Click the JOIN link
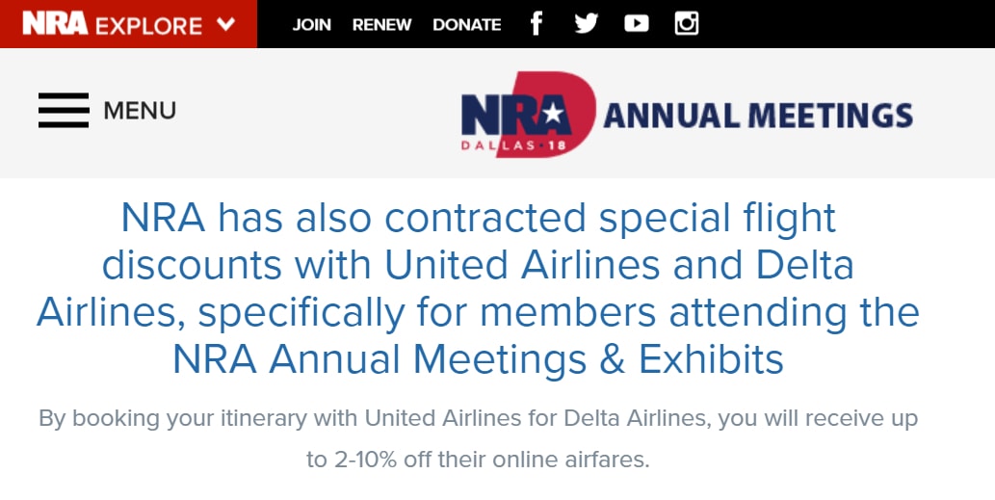Viewport: 995px width, 500px height. pos(311,24)
